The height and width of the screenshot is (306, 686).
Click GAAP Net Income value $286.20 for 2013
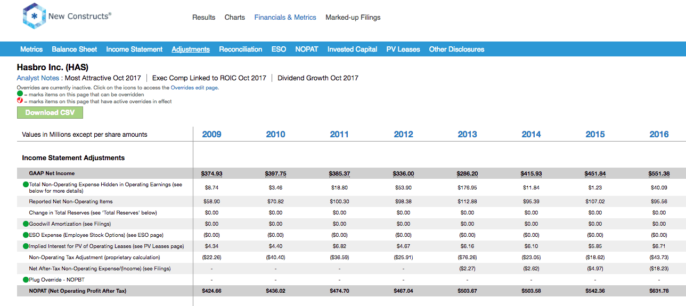pos(468,173)
